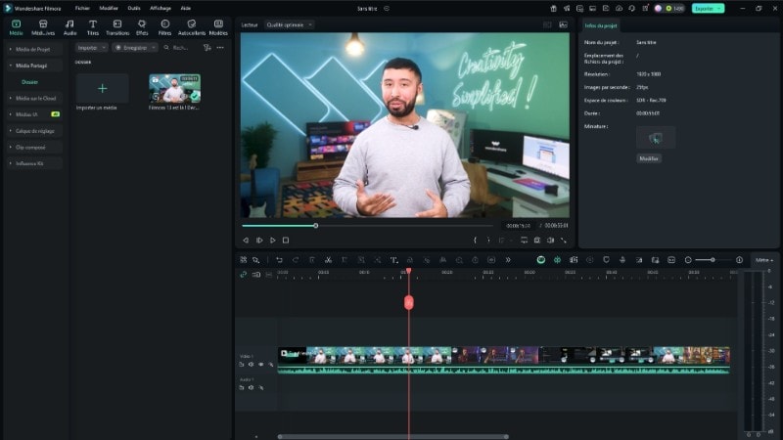Click the Text tool in timeline toolbar

[393, 260]
